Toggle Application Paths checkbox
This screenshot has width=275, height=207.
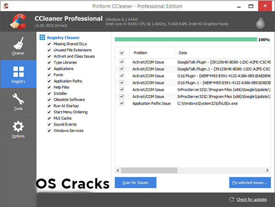(x=49, y=81)
